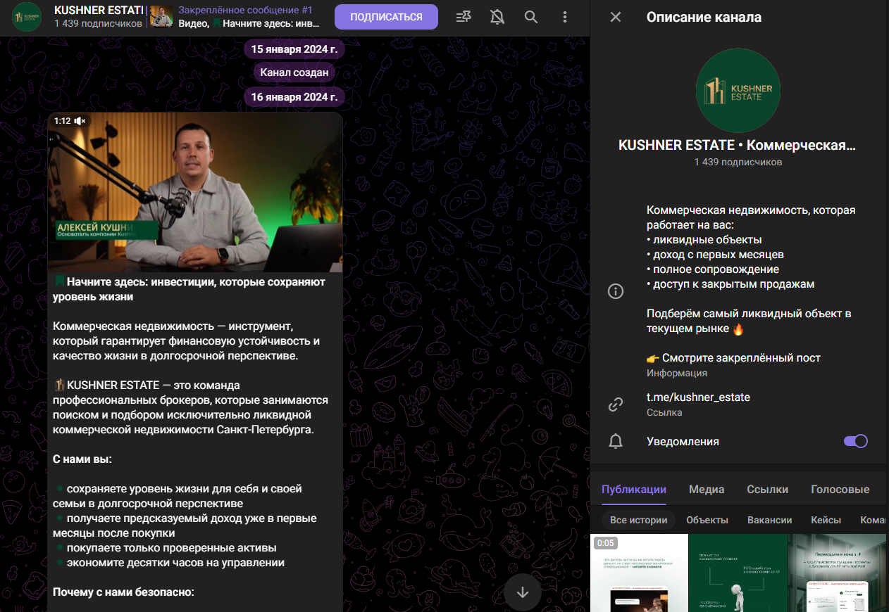This screenshot has width=889, height=612.
Task: Select the Объекты stories filter
Action: pos(707,520)
